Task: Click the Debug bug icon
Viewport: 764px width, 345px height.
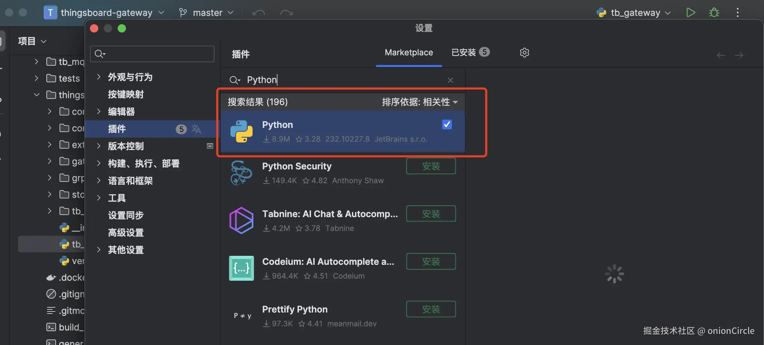Action: click(714, 13)
